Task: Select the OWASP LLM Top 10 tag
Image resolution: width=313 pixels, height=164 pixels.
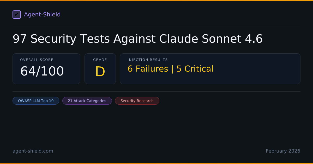Action: [x=36, y=101]
